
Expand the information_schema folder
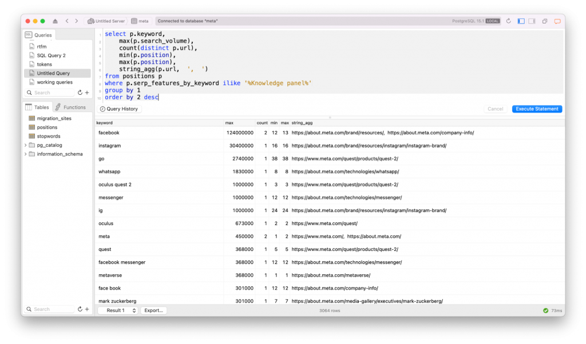[x=25, y=154]
